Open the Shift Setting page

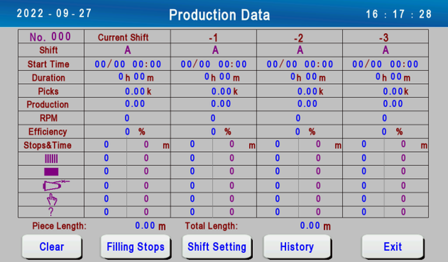pyautogui.click(x=217, y=247)
